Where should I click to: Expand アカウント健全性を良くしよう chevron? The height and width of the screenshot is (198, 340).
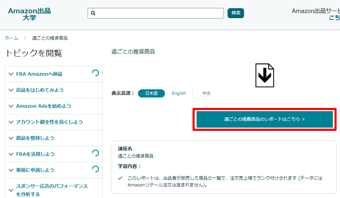pos(11,122)
